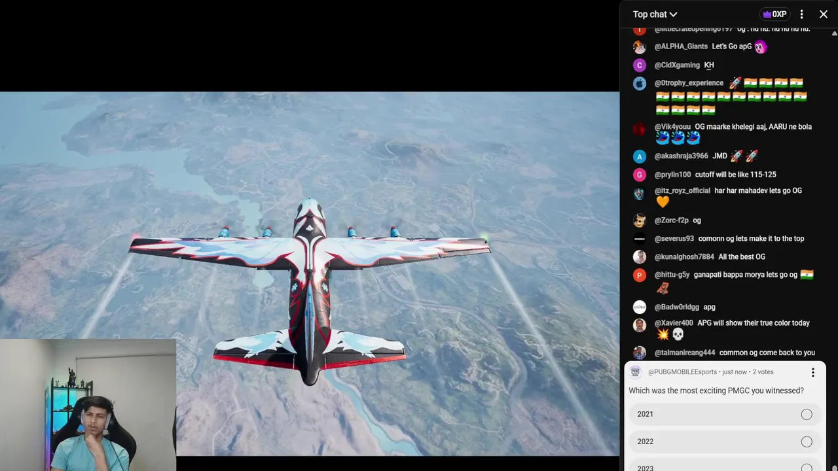Click username @severus93
This screenshot has height=471, width=838.
point(674,239)
